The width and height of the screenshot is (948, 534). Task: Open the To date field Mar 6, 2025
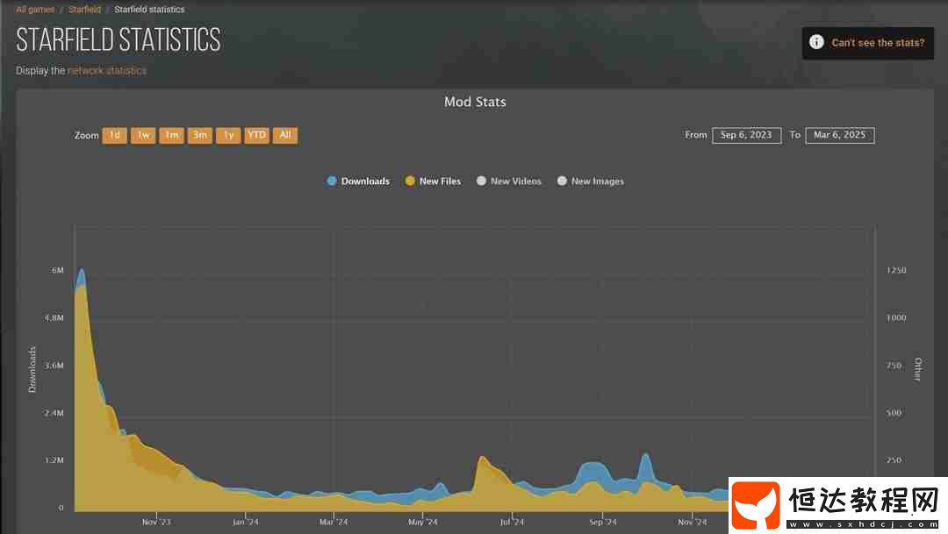point(840,135)
